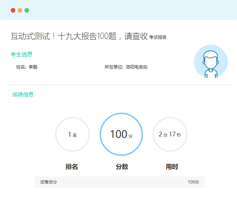The width and height of the screenshot is (237, 203).
Task: Open the 成绩信息 section heading
Action: pos(23,95)
